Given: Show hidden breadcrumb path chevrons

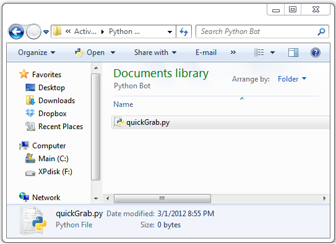Looking at the screenshot, I should pos(68,32).
